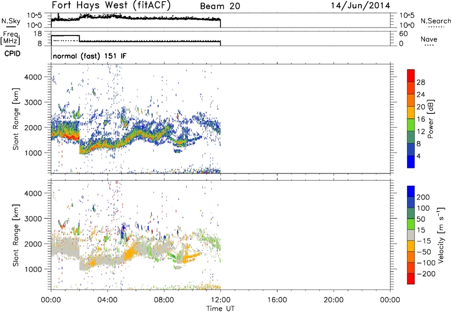Click light green Velocity segment between 15 and 50
The height and width of the screenshot is (312, 451).
[x=411, y=224]
